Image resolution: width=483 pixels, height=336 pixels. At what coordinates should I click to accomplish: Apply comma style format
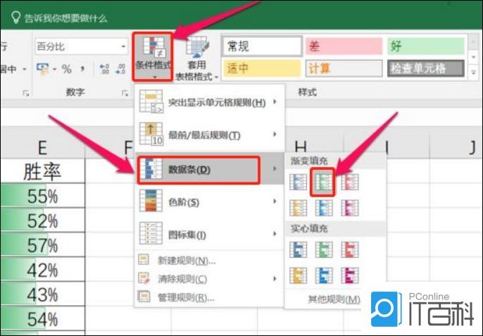coord(82,68)
